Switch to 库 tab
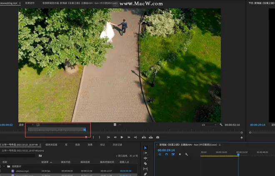 (66, 145)
